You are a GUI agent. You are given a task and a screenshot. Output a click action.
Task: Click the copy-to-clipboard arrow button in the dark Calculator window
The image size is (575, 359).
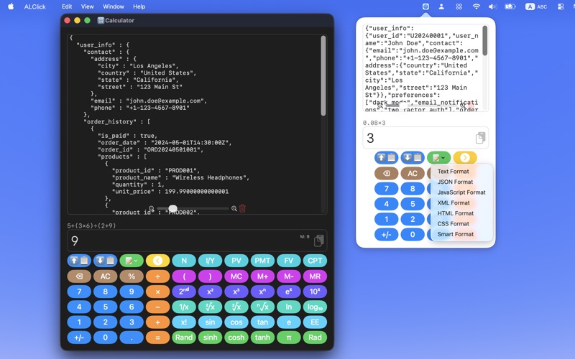point(79,261)
